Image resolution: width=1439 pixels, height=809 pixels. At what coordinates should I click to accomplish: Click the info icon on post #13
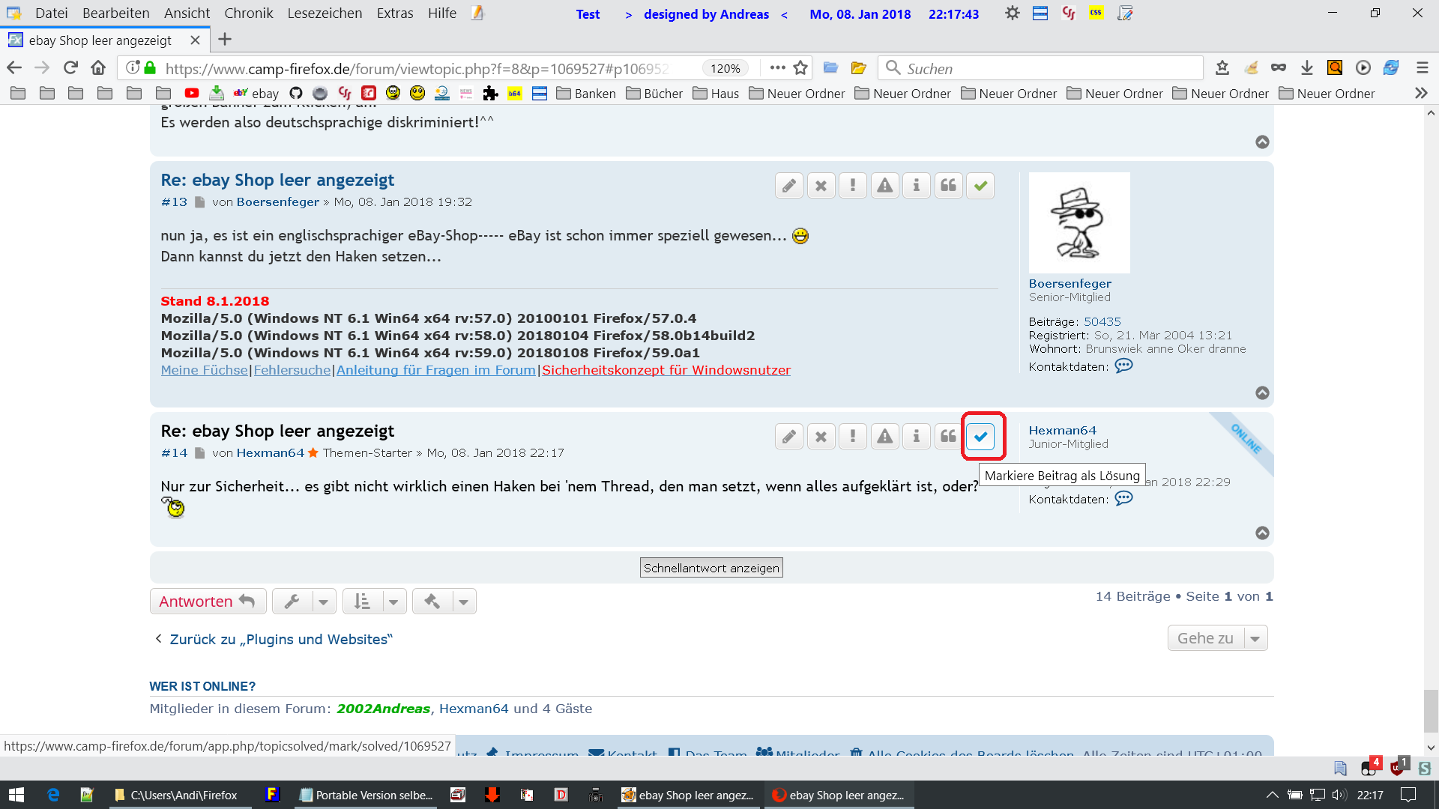[x=916, y=186]
